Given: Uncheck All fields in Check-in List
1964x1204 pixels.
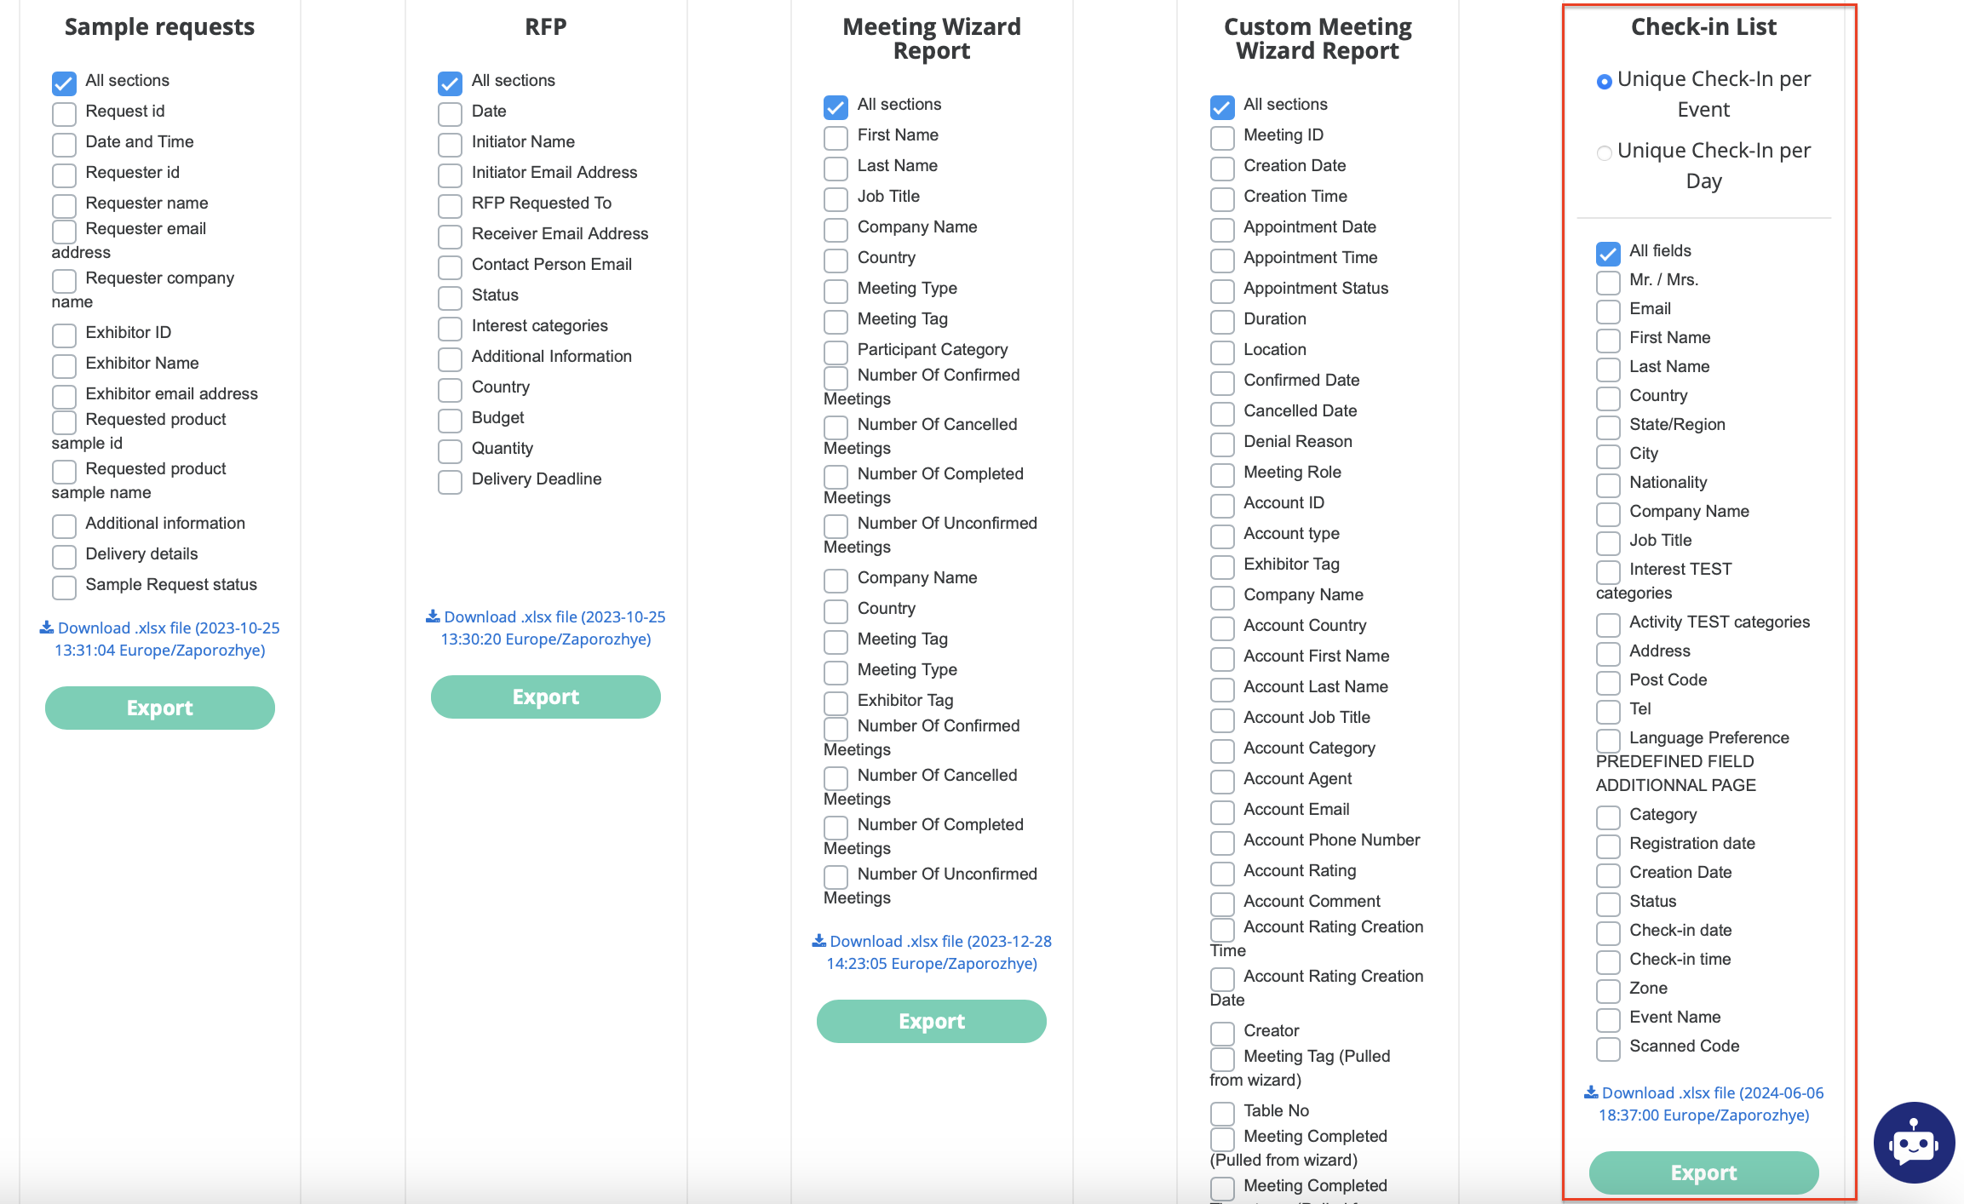Looking at the screenshot, I should 1608,253.
